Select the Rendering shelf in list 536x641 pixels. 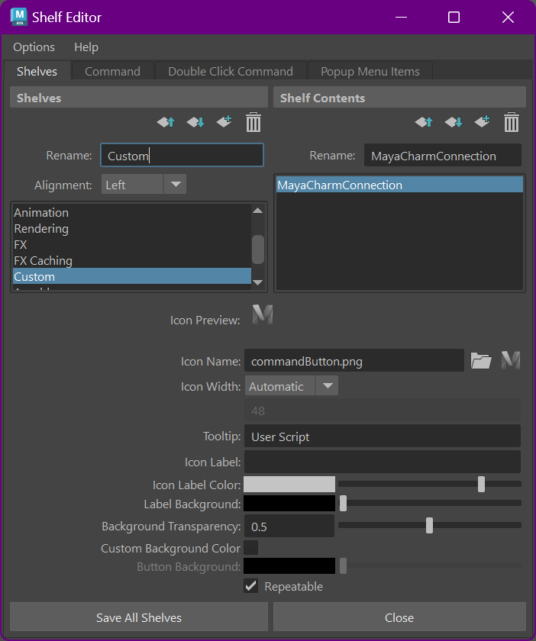pyautogui.click(x=132, y=228)
